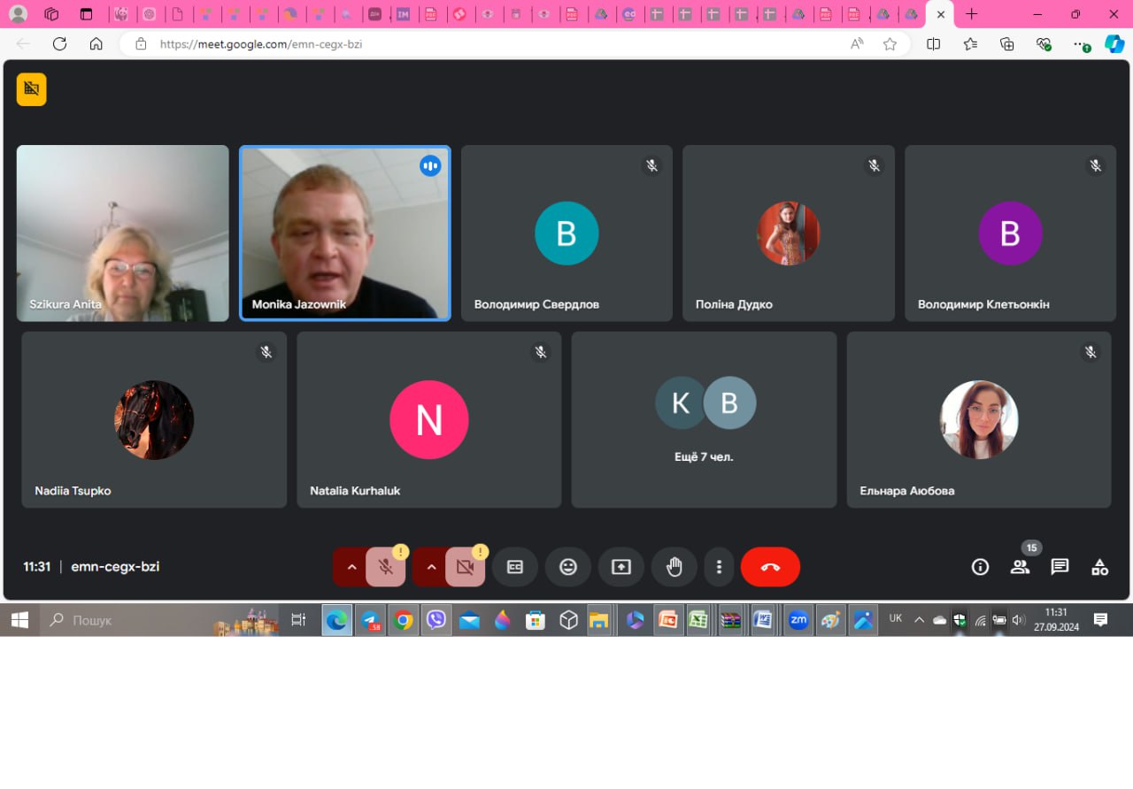The image size is (1133, 789).
Task: Click Володимир Клетьонкін's purple avatar
Action: pyautogui.click(x=1010, y=234)
